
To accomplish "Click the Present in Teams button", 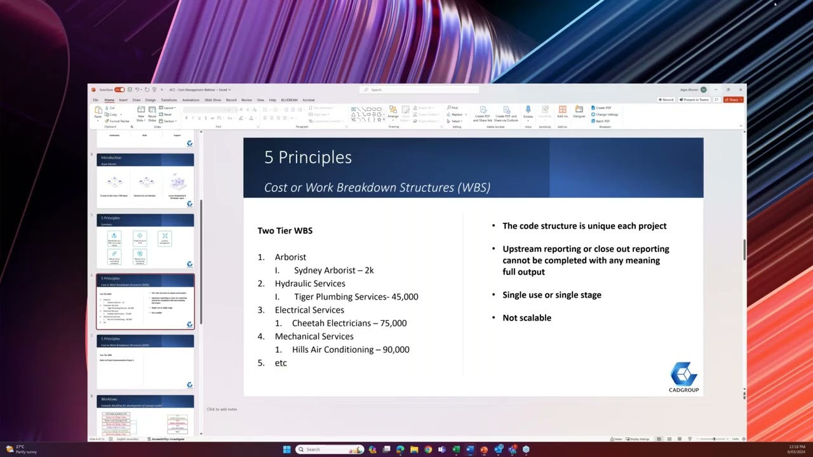I will (694, 100).
